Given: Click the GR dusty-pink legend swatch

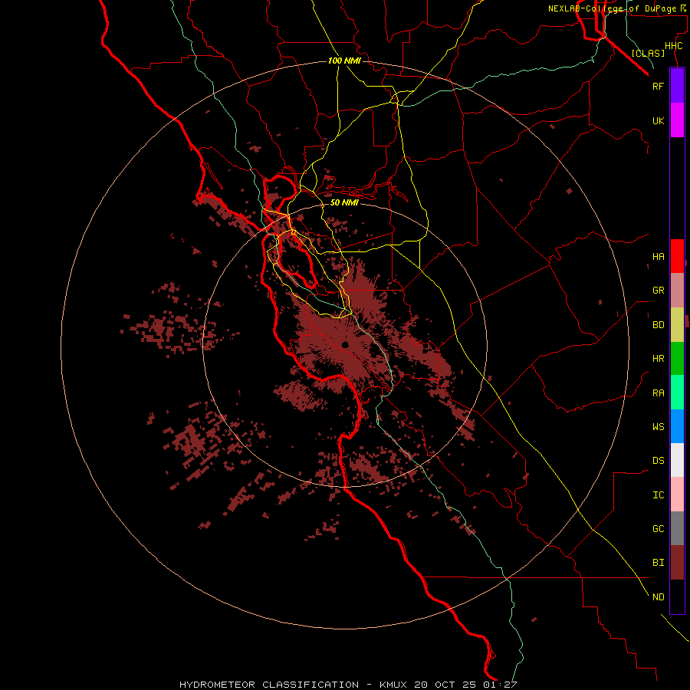Looking at the screenshot, I should 677,291.
